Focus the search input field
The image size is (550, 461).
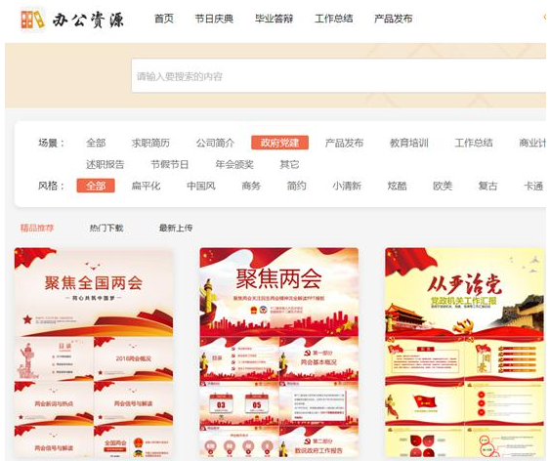click(x=338, y=76)
